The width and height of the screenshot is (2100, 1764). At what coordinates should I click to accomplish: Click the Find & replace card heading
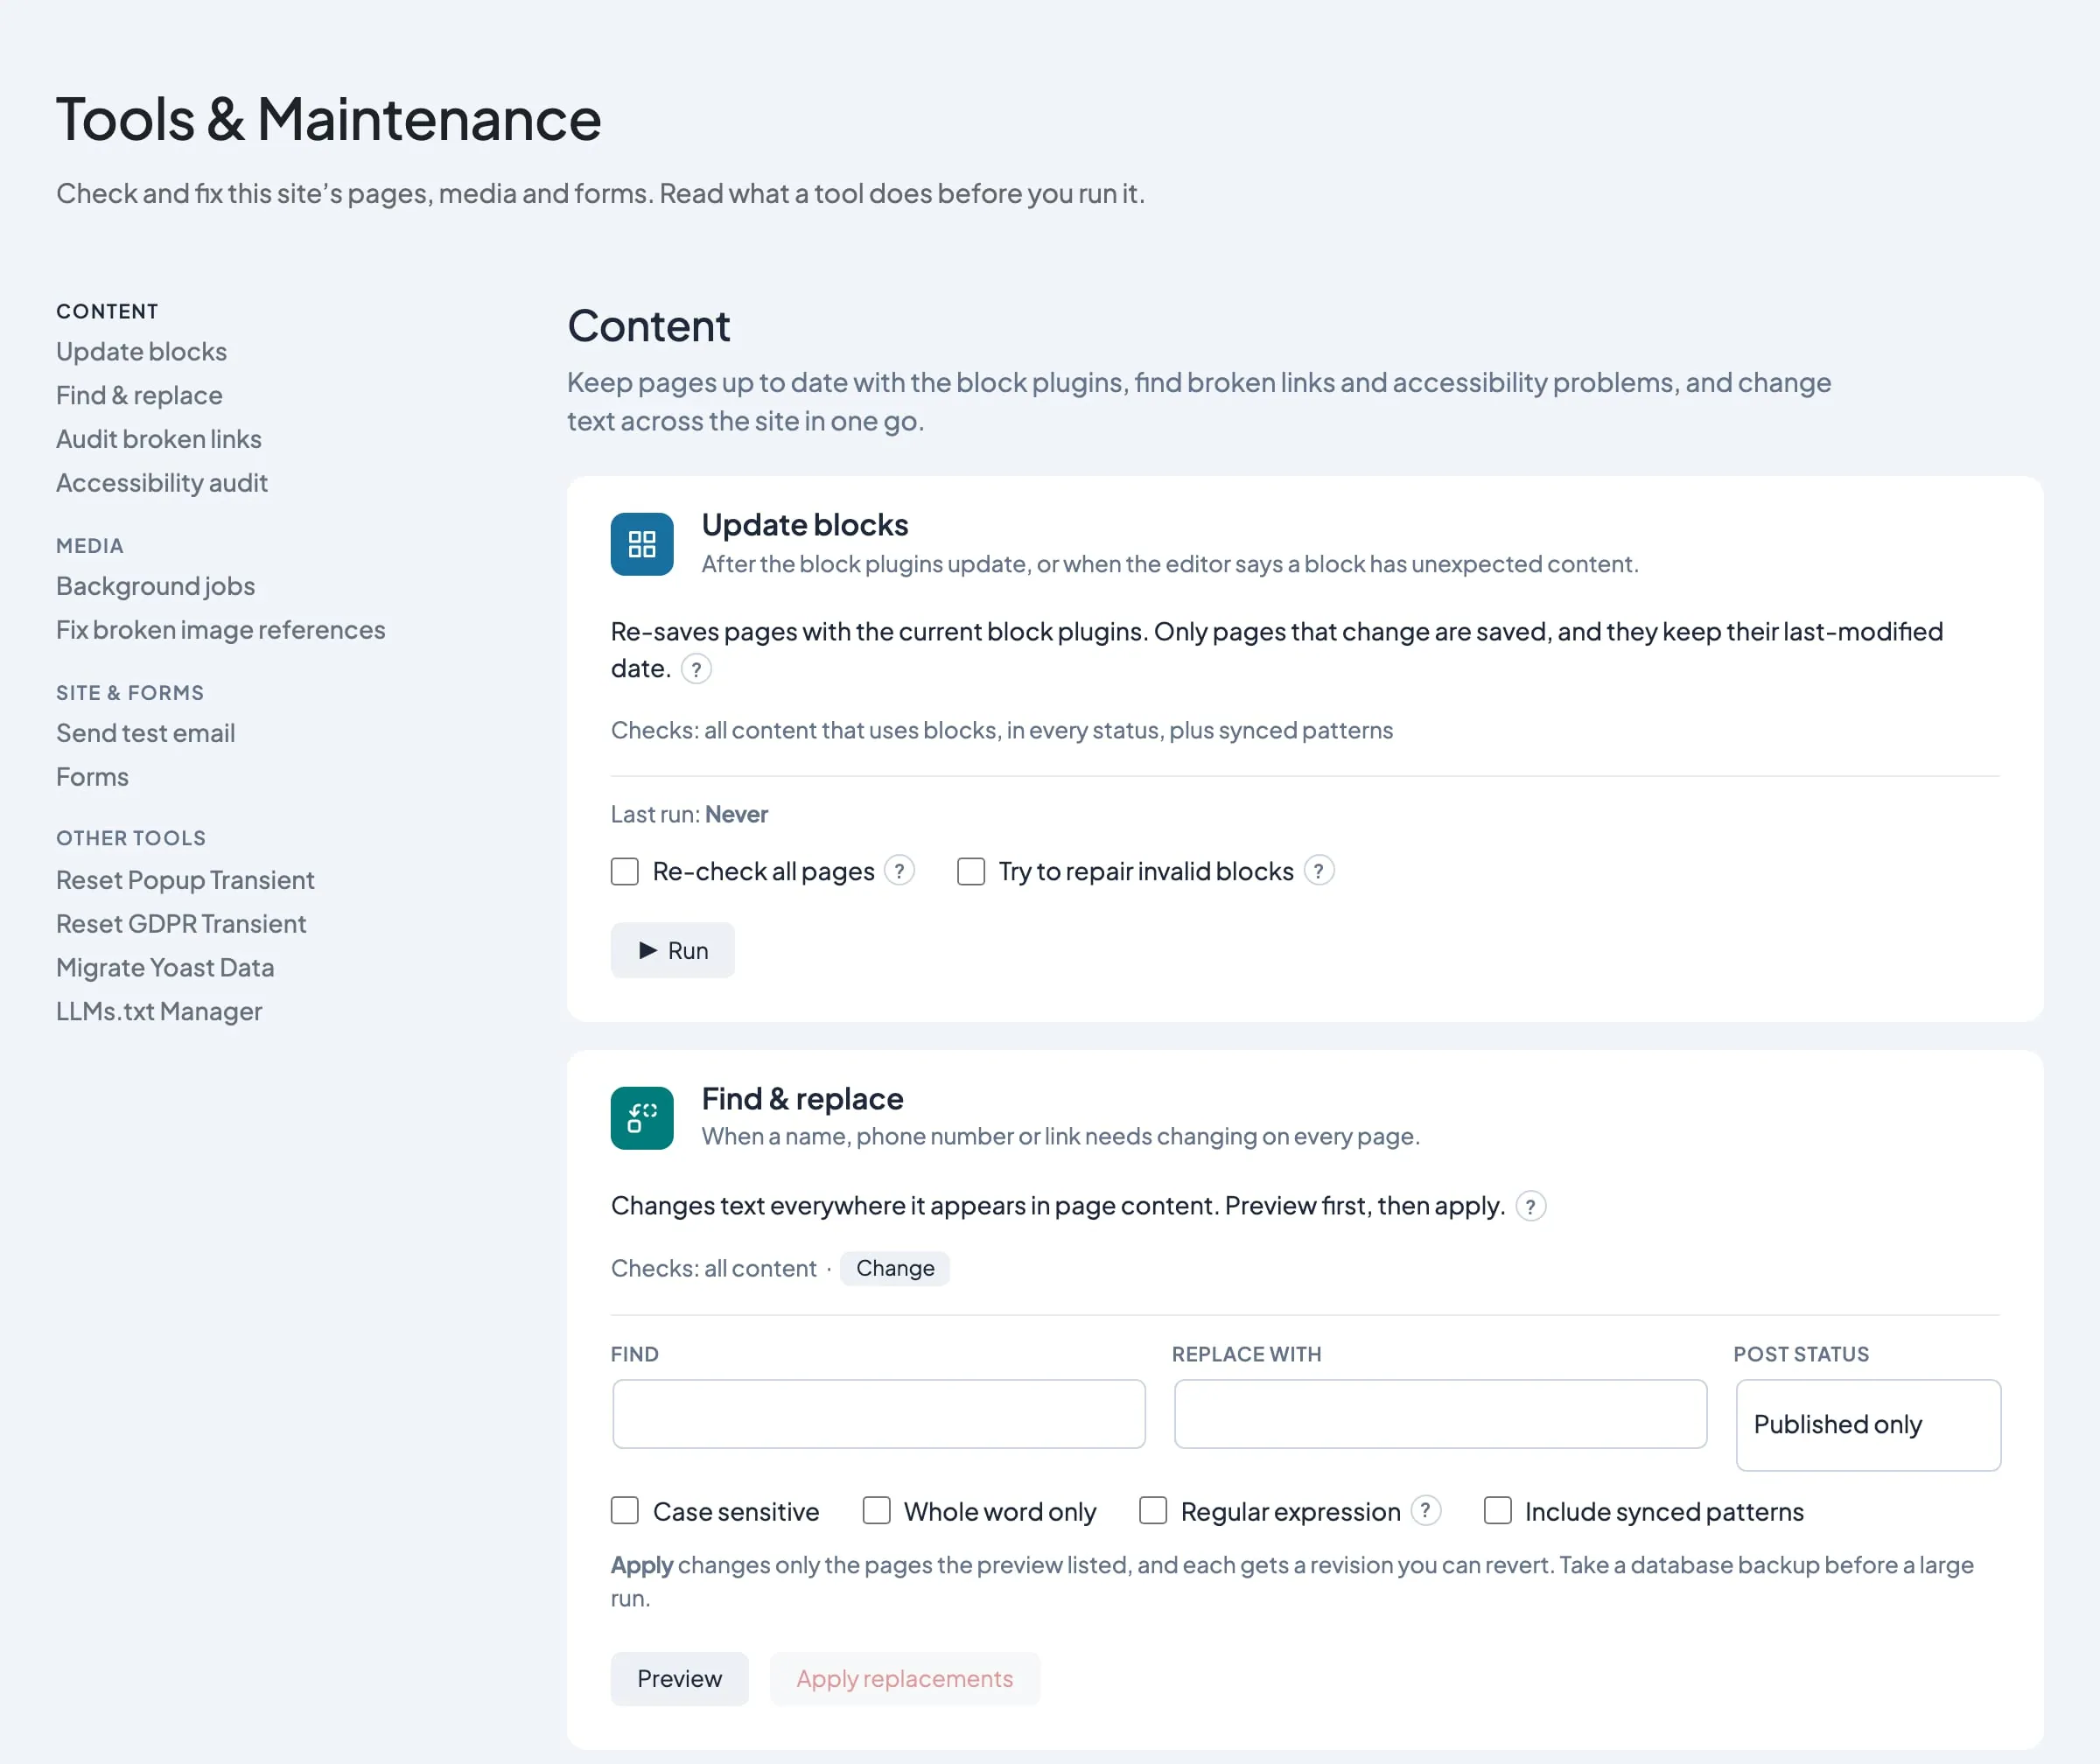802,1099
